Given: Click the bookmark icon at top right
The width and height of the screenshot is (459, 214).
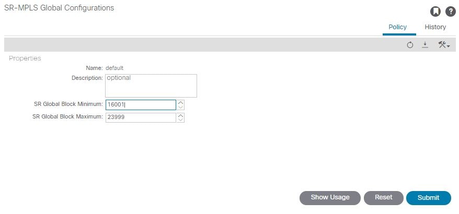Looking at the screenshot, I should (x=435, y=11).
